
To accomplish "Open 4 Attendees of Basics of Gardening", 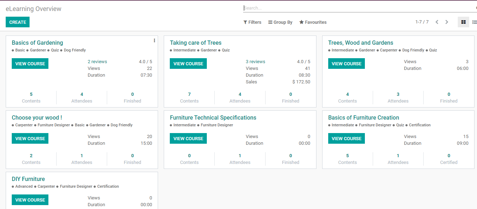I will point(82,98).
